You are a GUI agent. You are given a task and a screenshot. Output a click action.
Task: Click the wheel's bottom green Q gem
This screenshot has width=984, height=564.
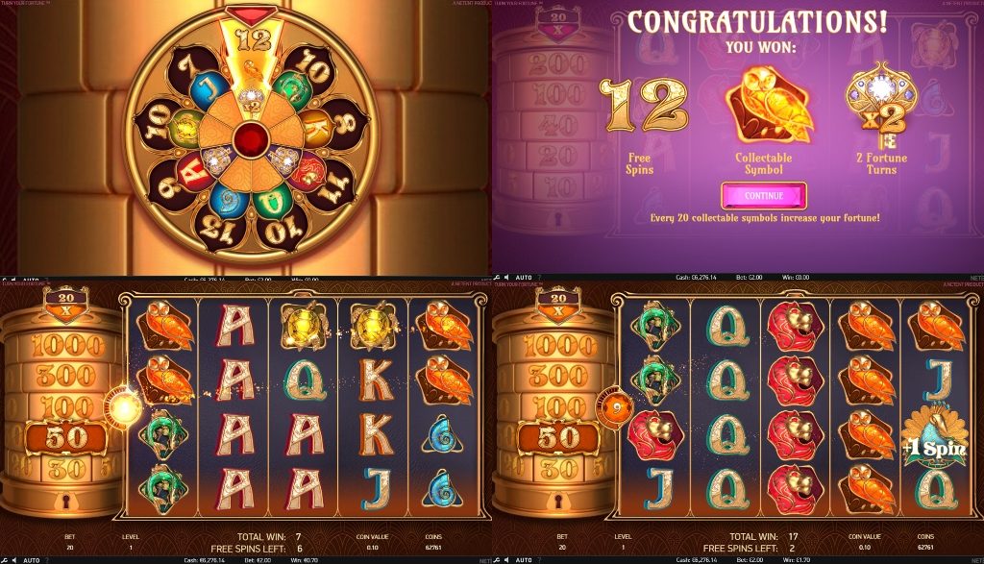(x=272, y=200)
